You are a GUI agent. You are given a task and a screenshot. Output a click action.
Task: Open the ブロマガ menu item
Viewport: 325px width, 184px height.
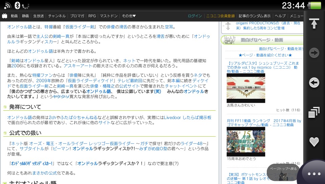click(x=77, y=16)
